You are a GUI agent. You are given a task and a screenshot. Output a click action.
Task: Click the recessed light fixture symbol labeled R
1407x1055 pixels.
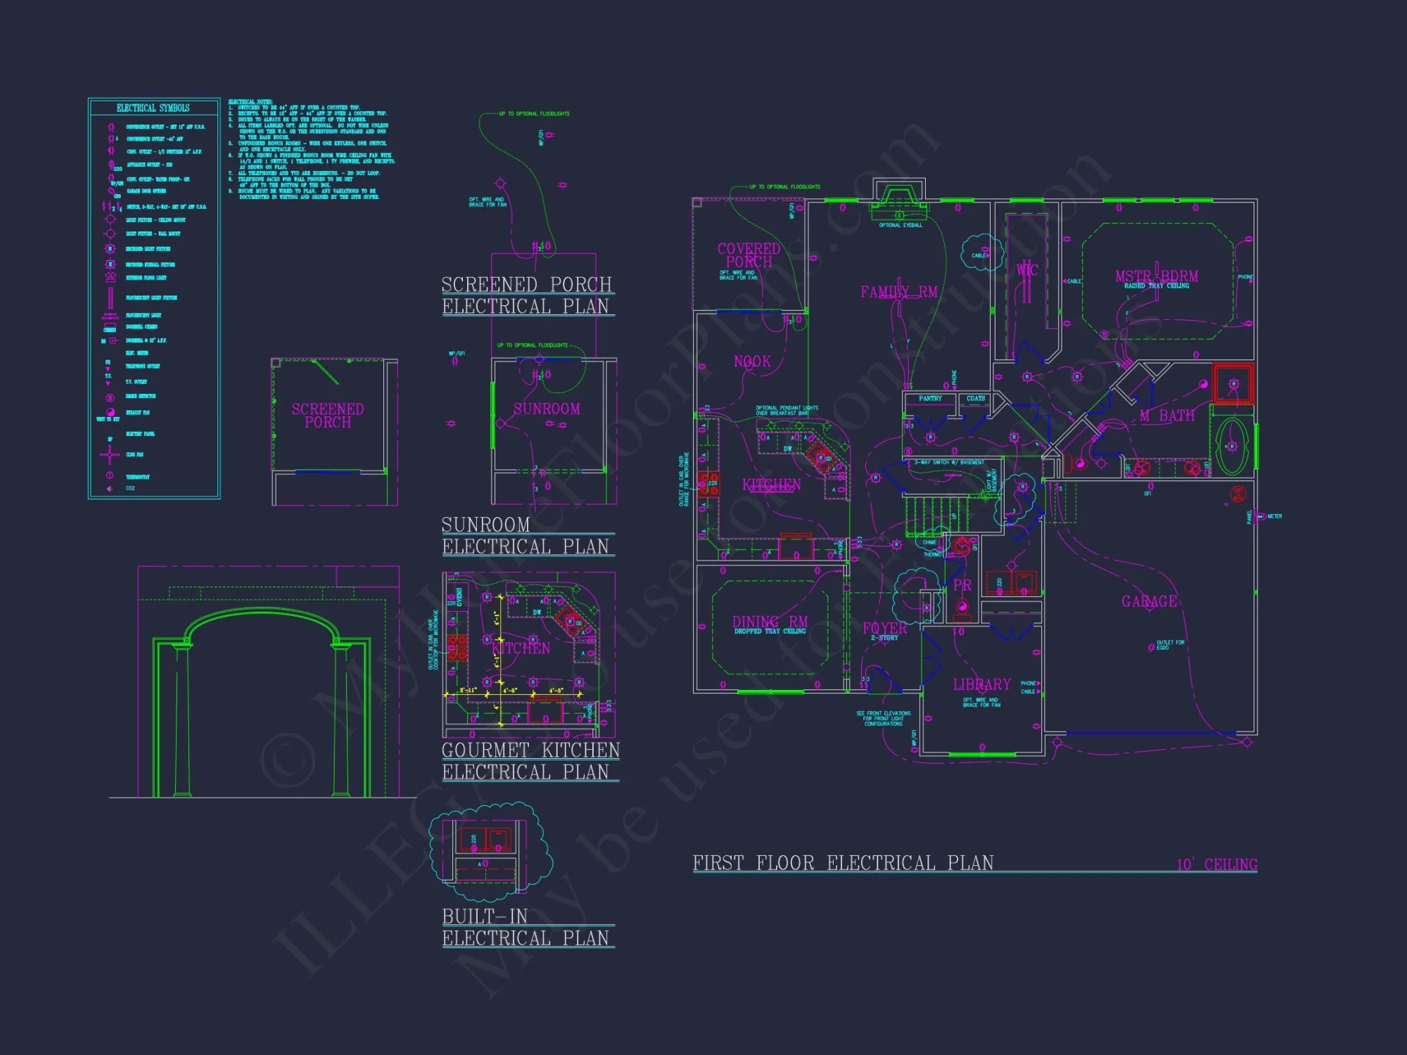109,249
